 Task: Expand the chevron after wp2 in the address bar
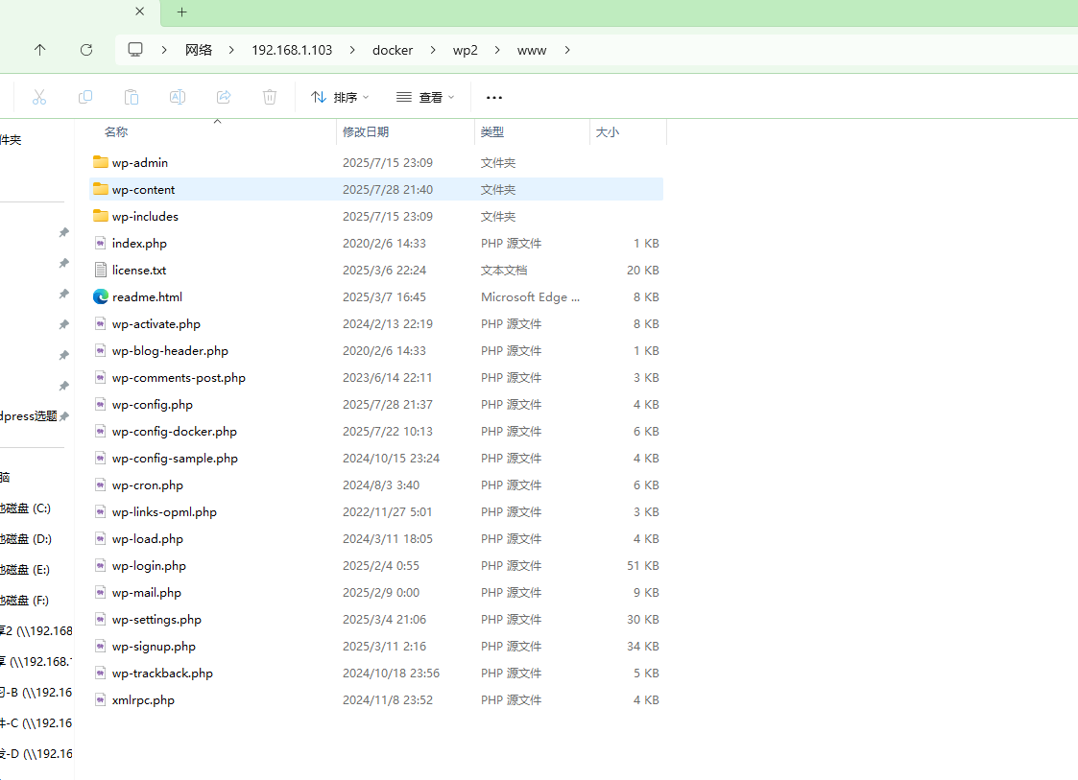(x=497, y=50)
